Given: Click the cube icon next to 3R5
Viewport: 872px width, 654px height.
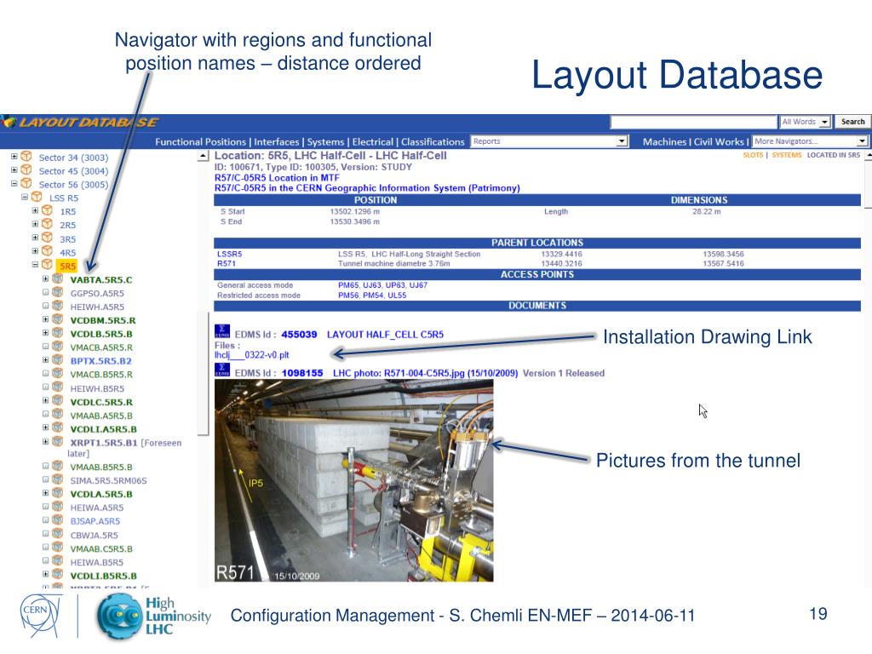Looking at the screenshot, I should [x=48, y=238].
